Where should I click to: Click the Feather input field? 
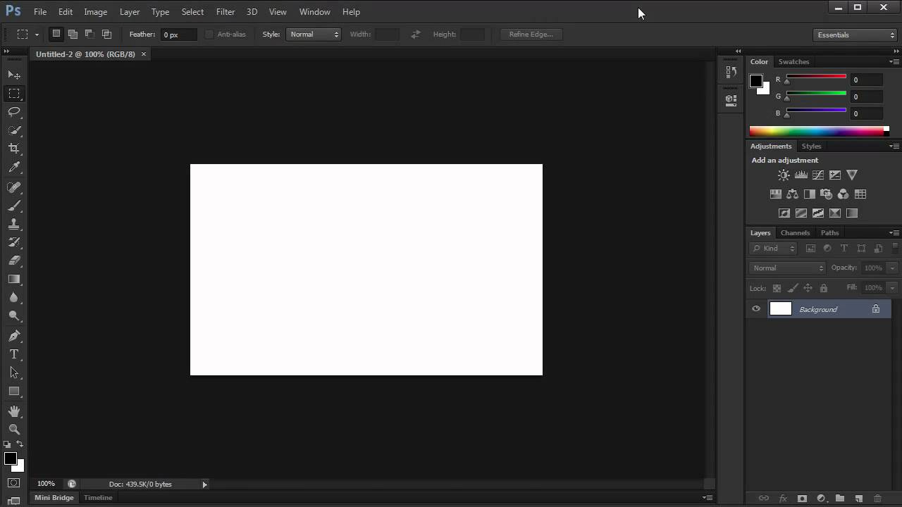click(179, 35)
